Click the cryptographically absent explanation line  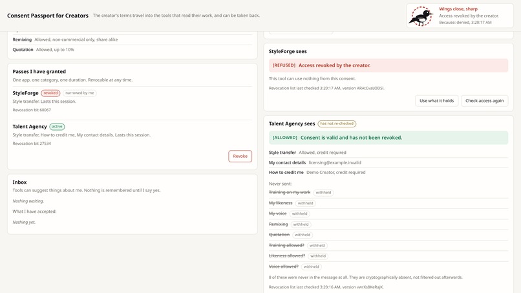coord(365,277)
